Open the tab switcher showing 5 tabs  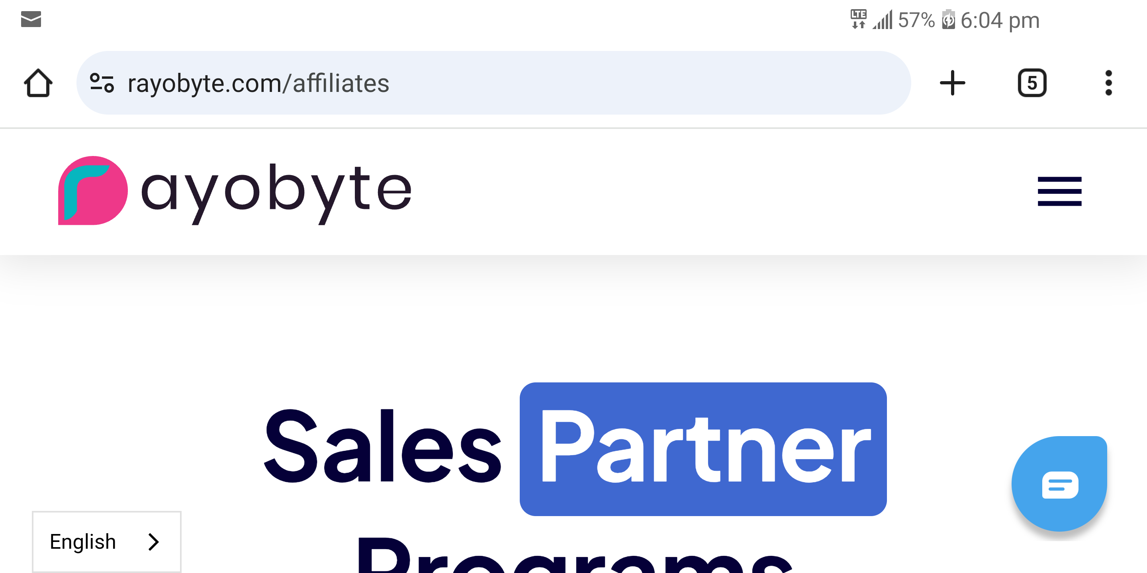[1032, 83]
